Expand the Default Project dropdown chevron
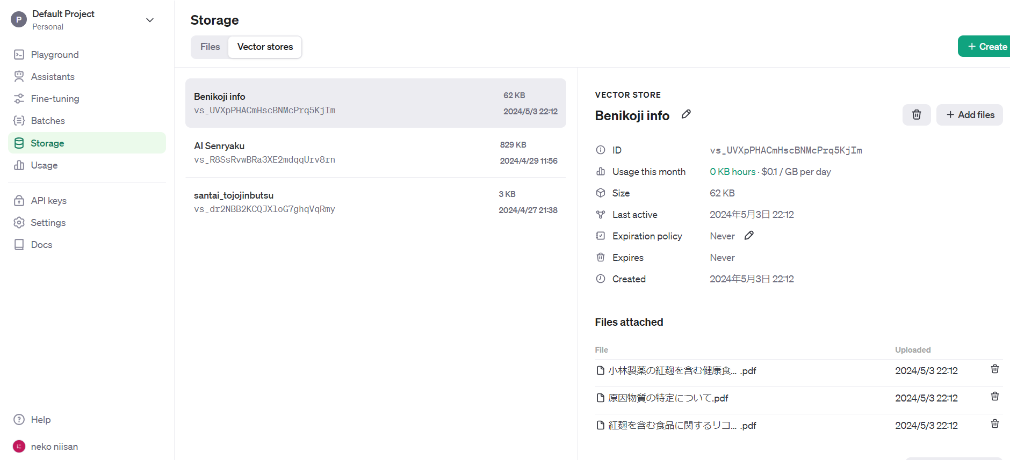Screen dimensions: 1010x460 point(150,20)
